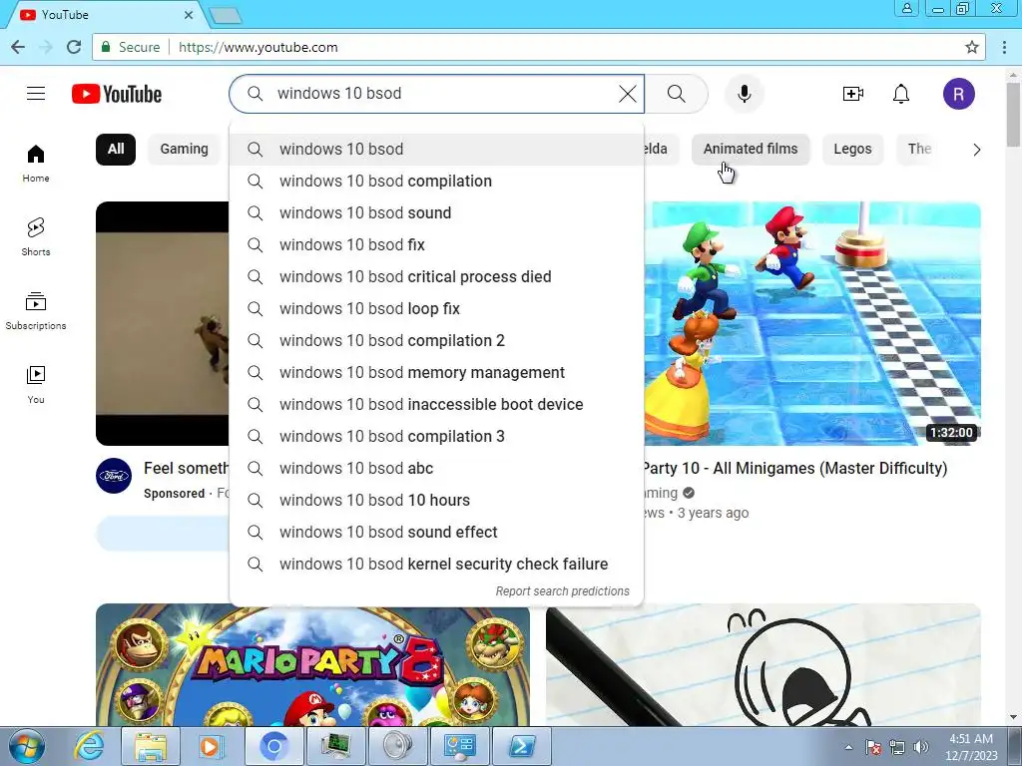Open the Mario Party 8 video thumbnail
Viewport: 1022px width, 766px height.
click(x=312, y=665)
